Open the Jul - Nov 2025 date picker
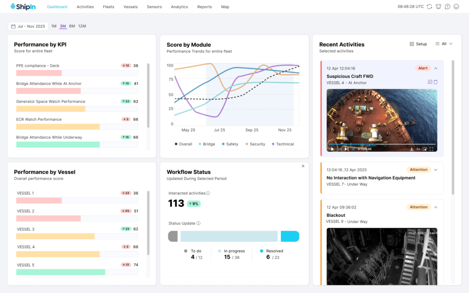The image size is (469, 293). click(x=28, y=26)
